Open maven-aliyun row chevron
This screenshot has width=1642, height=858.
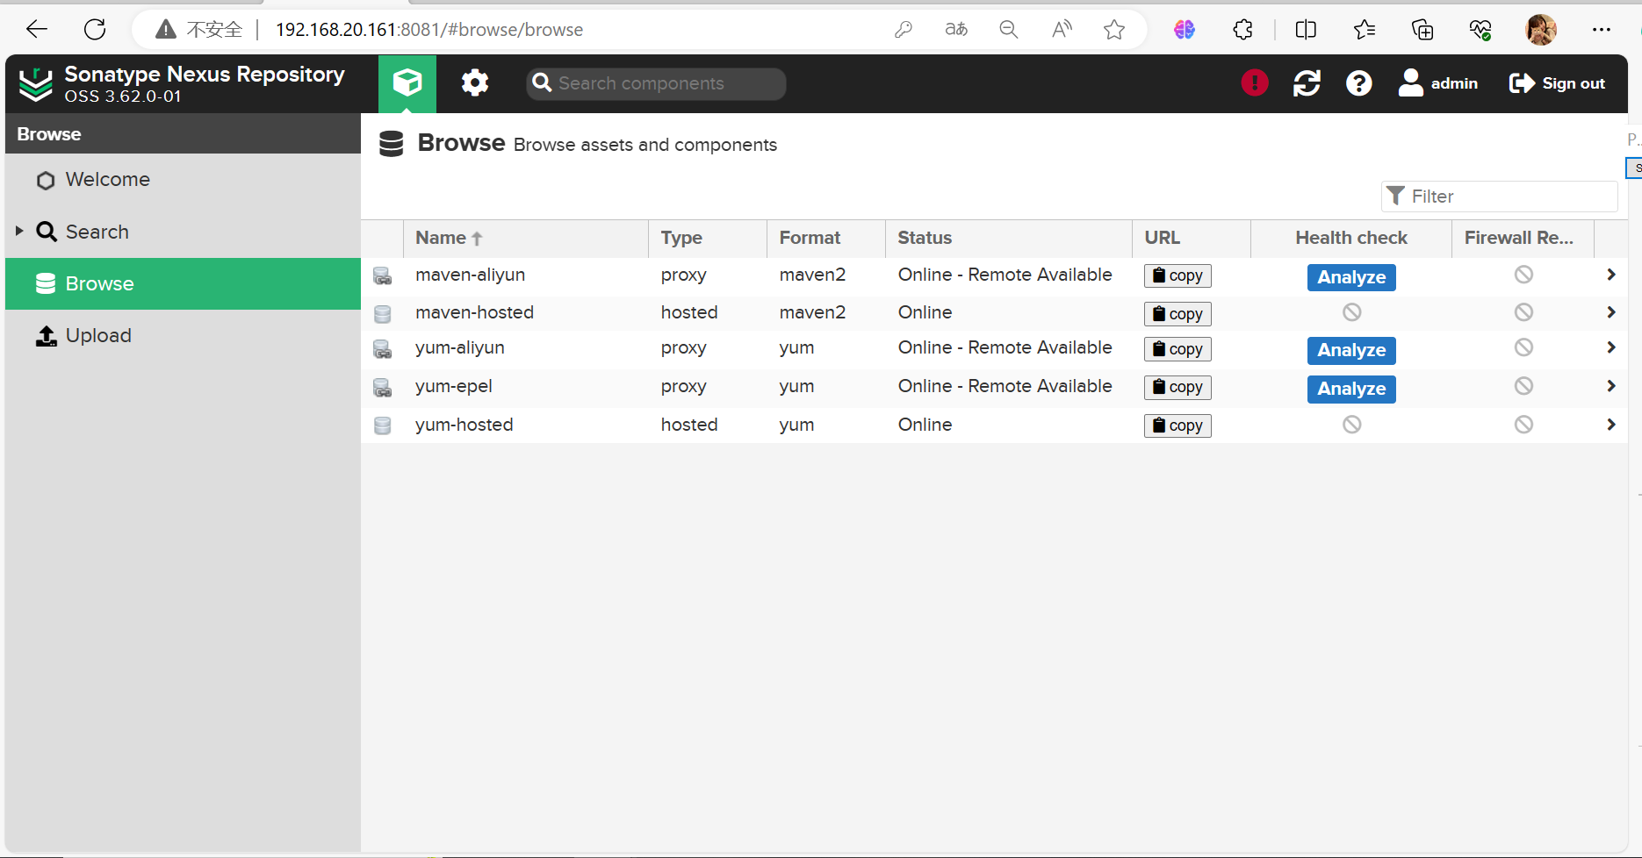click(x=1610, y=275)
